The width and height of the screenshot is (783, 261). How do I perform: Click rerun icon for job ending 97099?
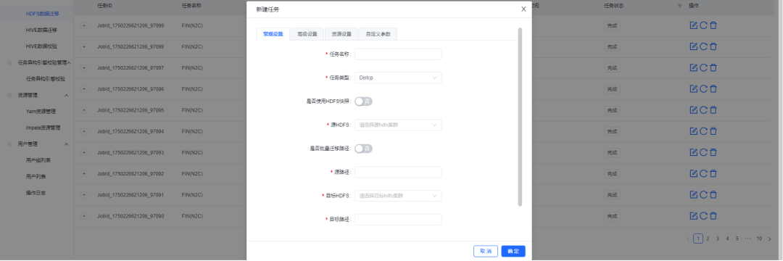[703, 25]
